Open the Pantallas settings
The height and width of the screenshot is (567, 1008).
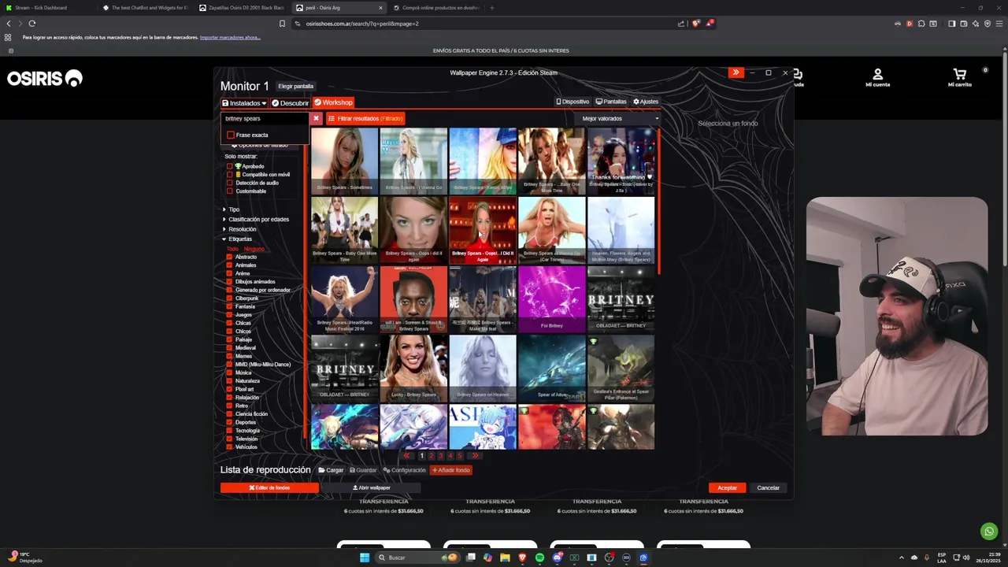point(611,102)
